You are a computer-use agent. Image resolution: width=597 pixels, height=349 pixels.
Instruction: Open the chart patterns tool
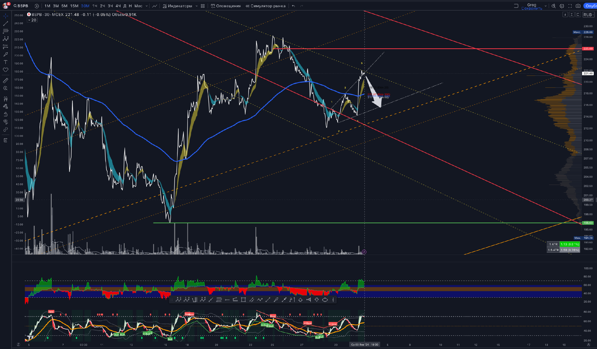pyautogui.click(x=5, y=39)
